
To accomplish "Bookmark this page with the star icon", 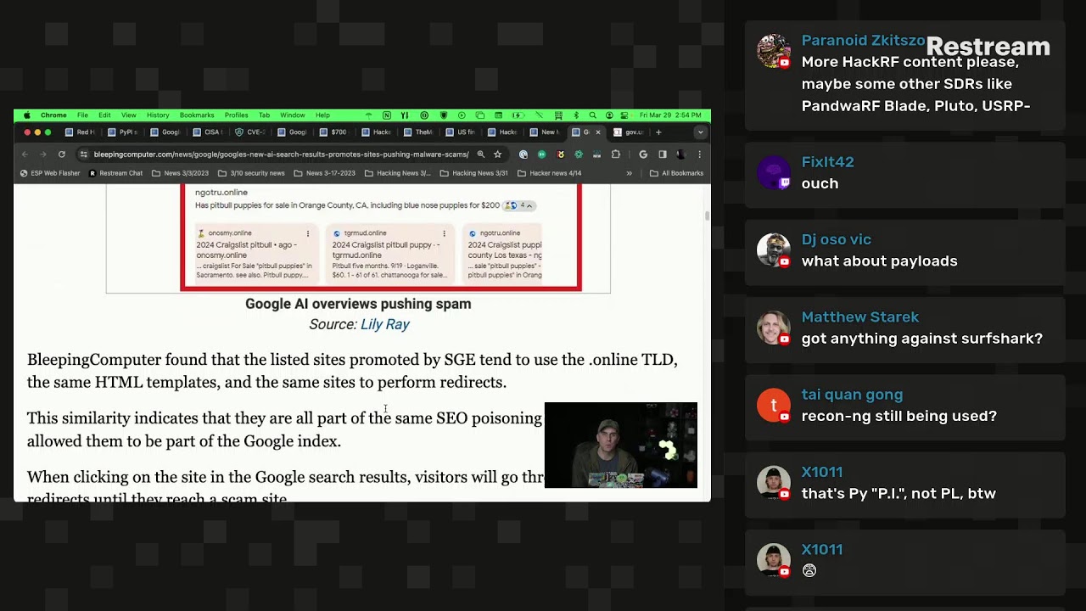I will [497, 154].
